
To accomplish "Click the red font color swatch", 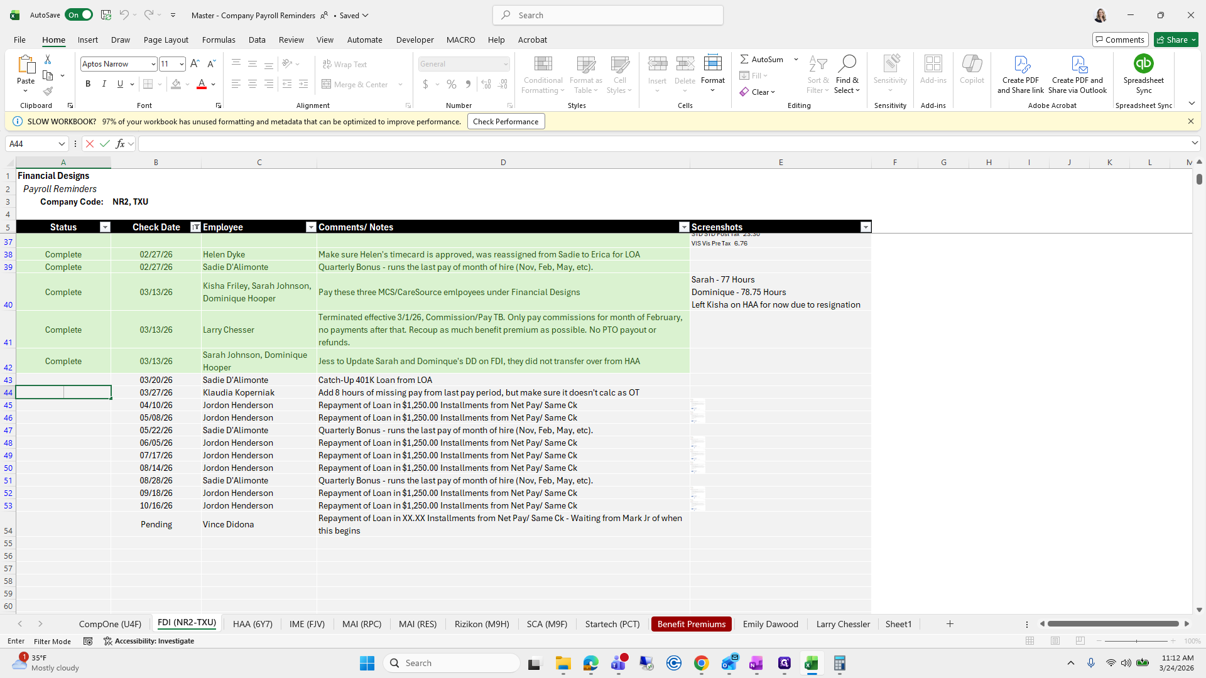I will click(x=202, y=84).
